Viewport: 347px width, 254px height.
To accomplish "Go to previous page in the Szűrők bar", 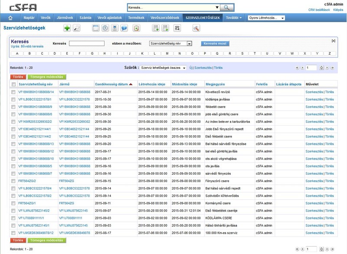I will click(302, 68).
